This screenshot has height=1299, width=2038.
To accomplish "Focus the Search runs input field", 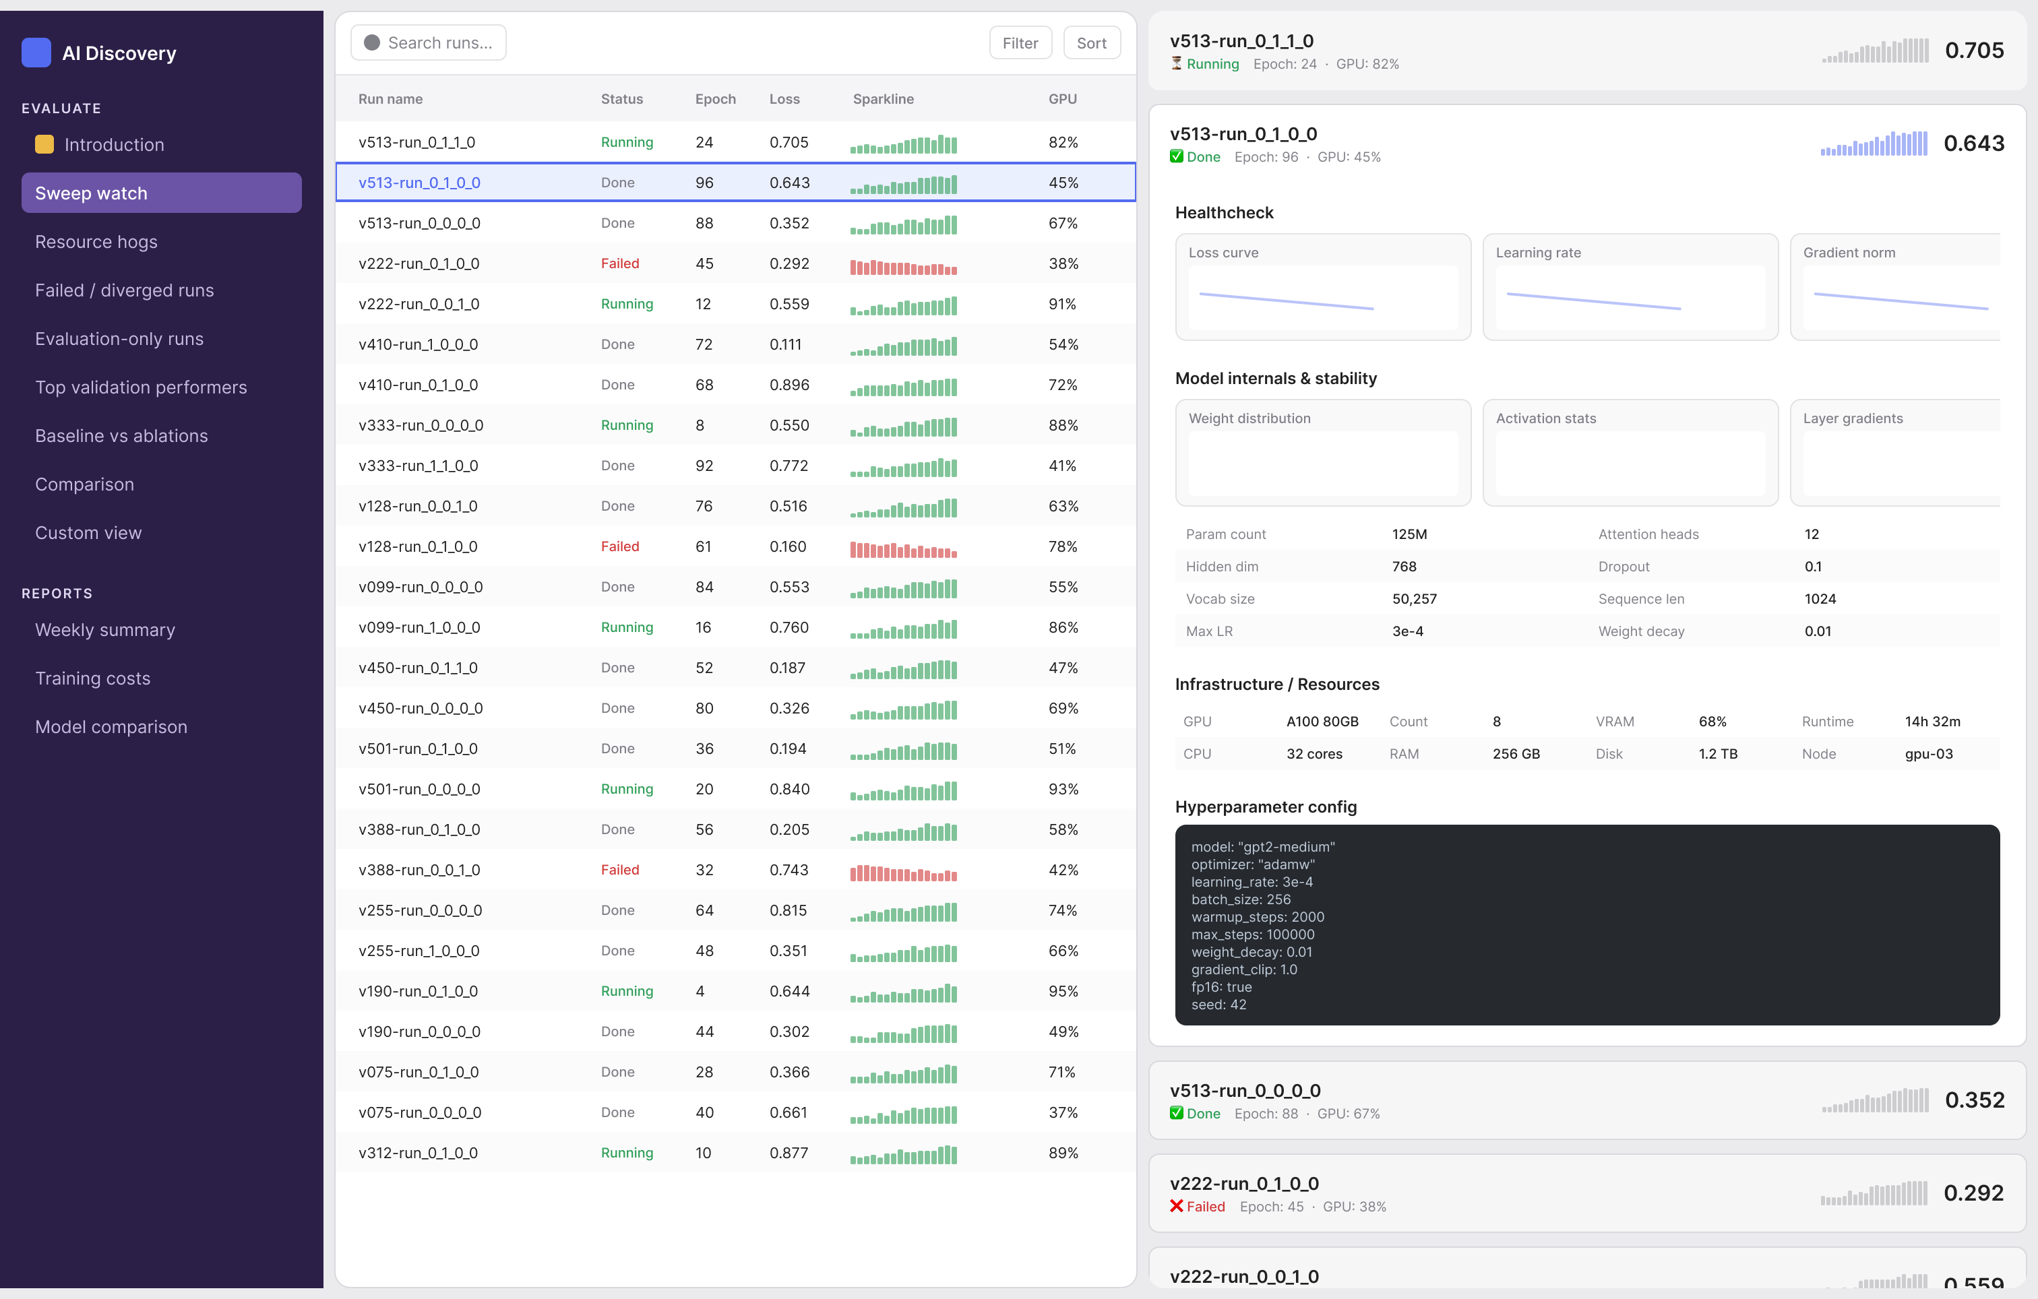I will [x=428, y=43].
